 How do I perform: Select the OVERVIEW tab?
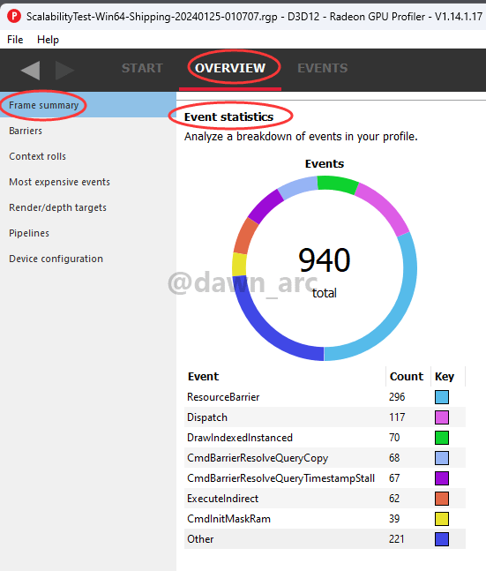(x=230, y=68)
